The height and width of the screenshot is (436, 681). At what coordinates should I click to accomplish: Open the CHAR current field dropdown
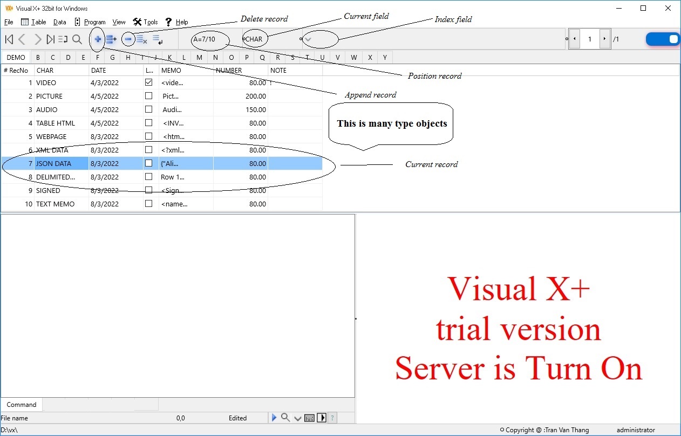tap(254, 39)
